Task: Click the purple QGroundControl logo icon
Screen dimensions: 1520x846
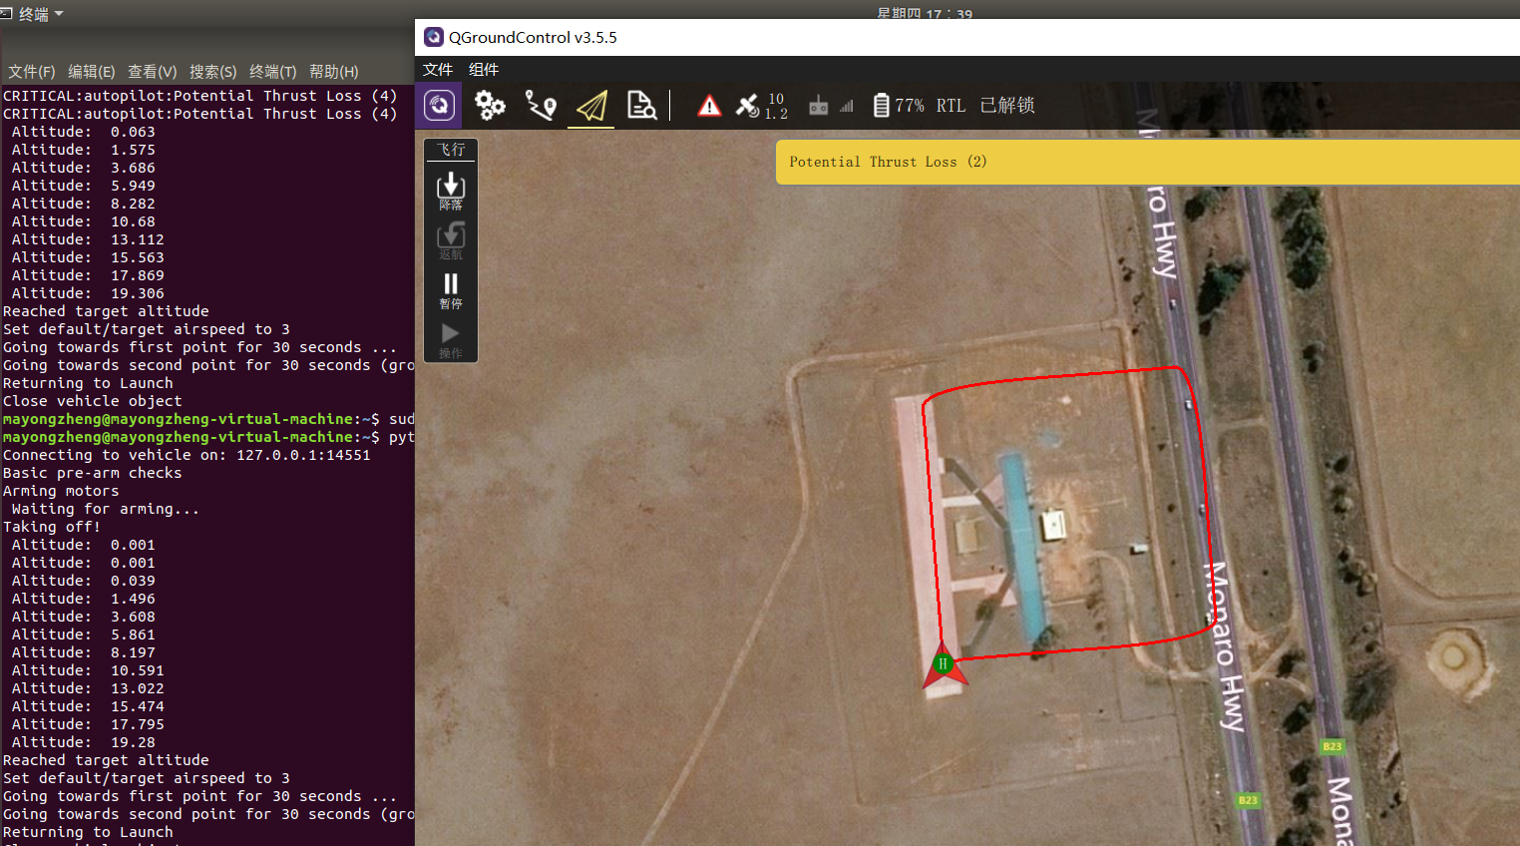Action: click(439, 105)
